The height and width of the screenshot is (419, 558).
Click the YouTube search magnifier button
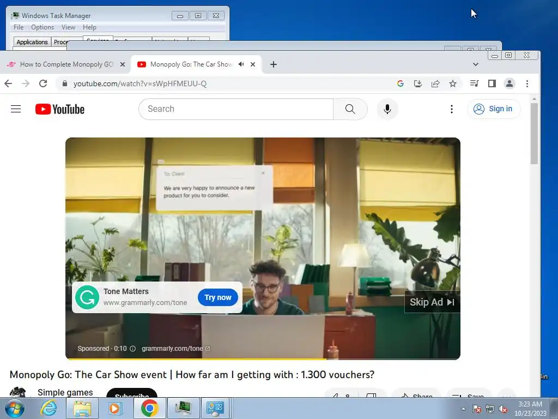(x=350, y=109)
